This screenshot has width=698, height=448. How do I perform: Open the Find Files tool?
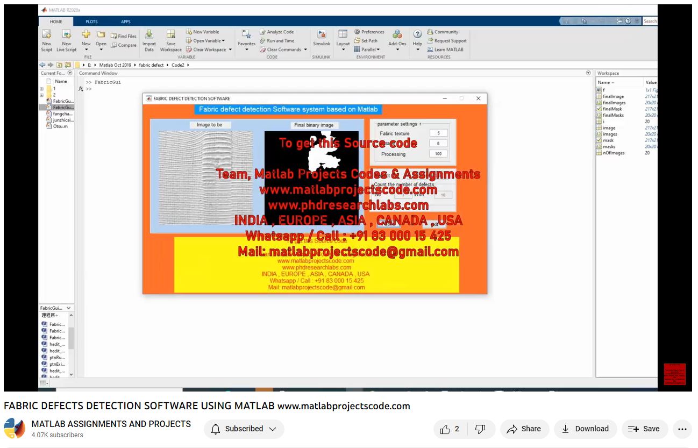(124, 36)
